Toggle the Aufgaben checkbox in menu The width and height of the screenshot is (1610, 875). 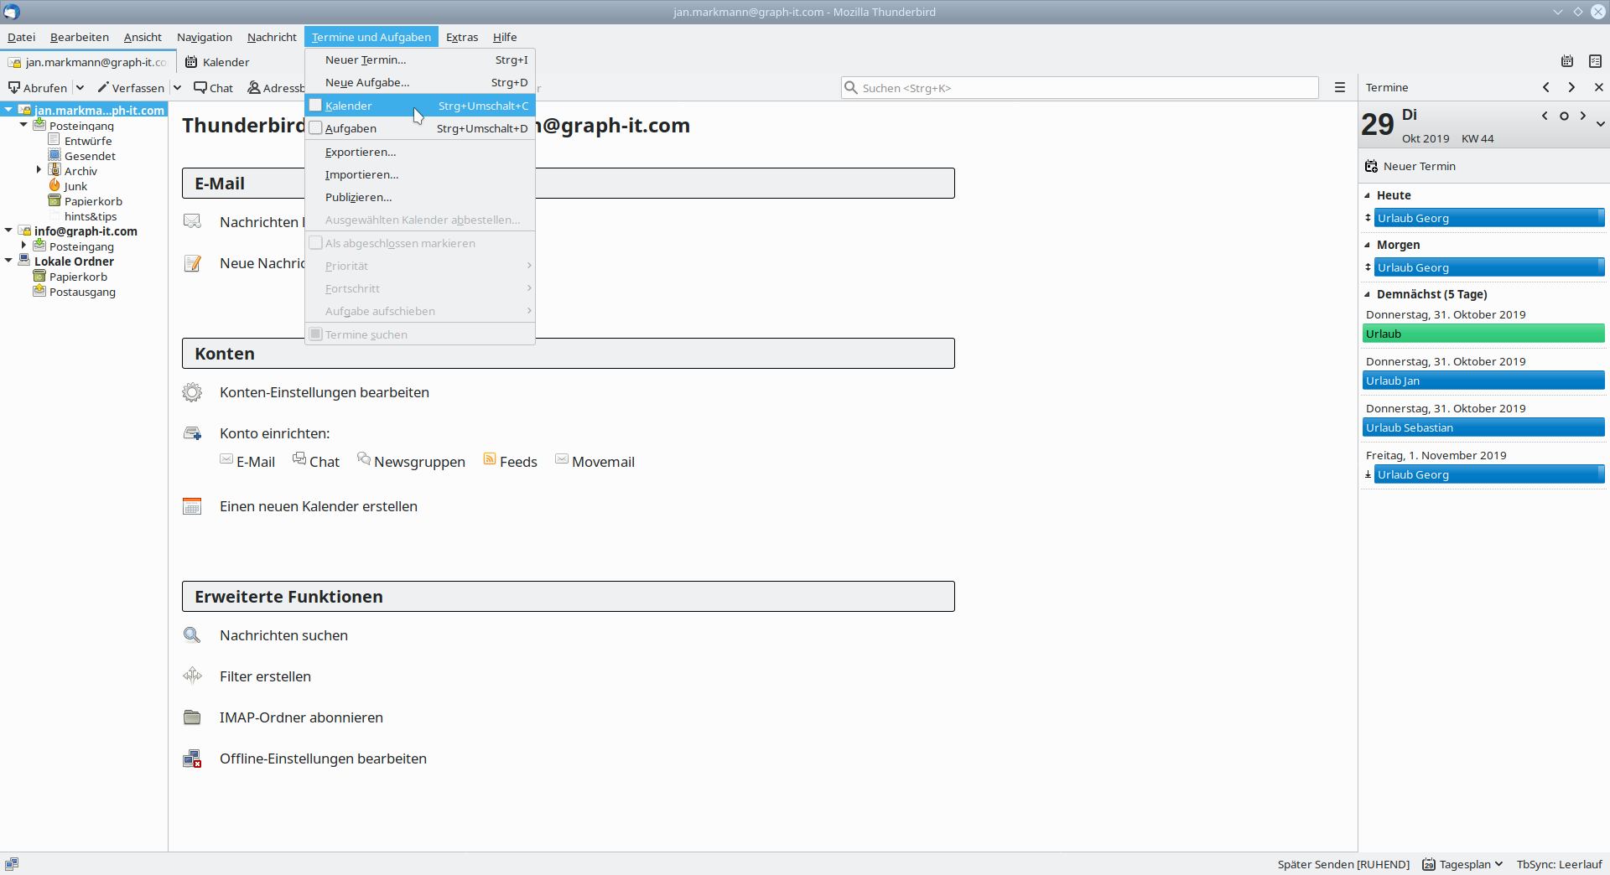[x=316, y=128]
